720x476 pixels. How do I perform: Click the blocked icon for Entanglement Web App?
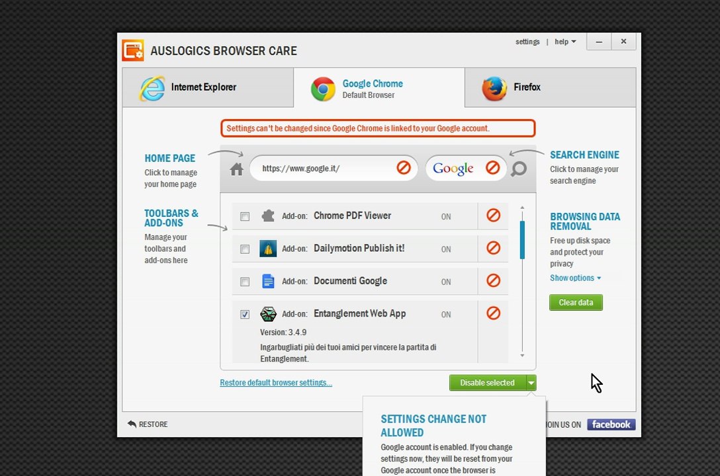click(493, 313)
